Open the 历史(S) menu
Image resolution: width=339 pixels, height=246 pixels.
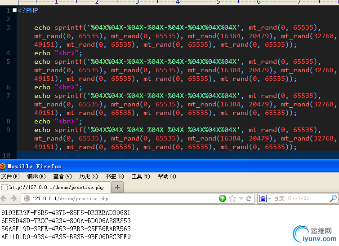coord(89,176)
